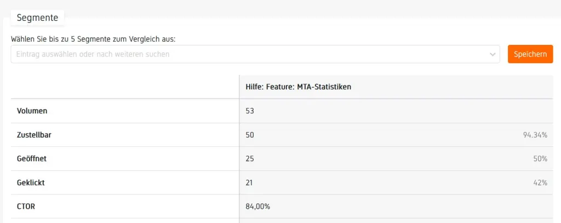Select the Segmente tab heading

pos(37,18)
